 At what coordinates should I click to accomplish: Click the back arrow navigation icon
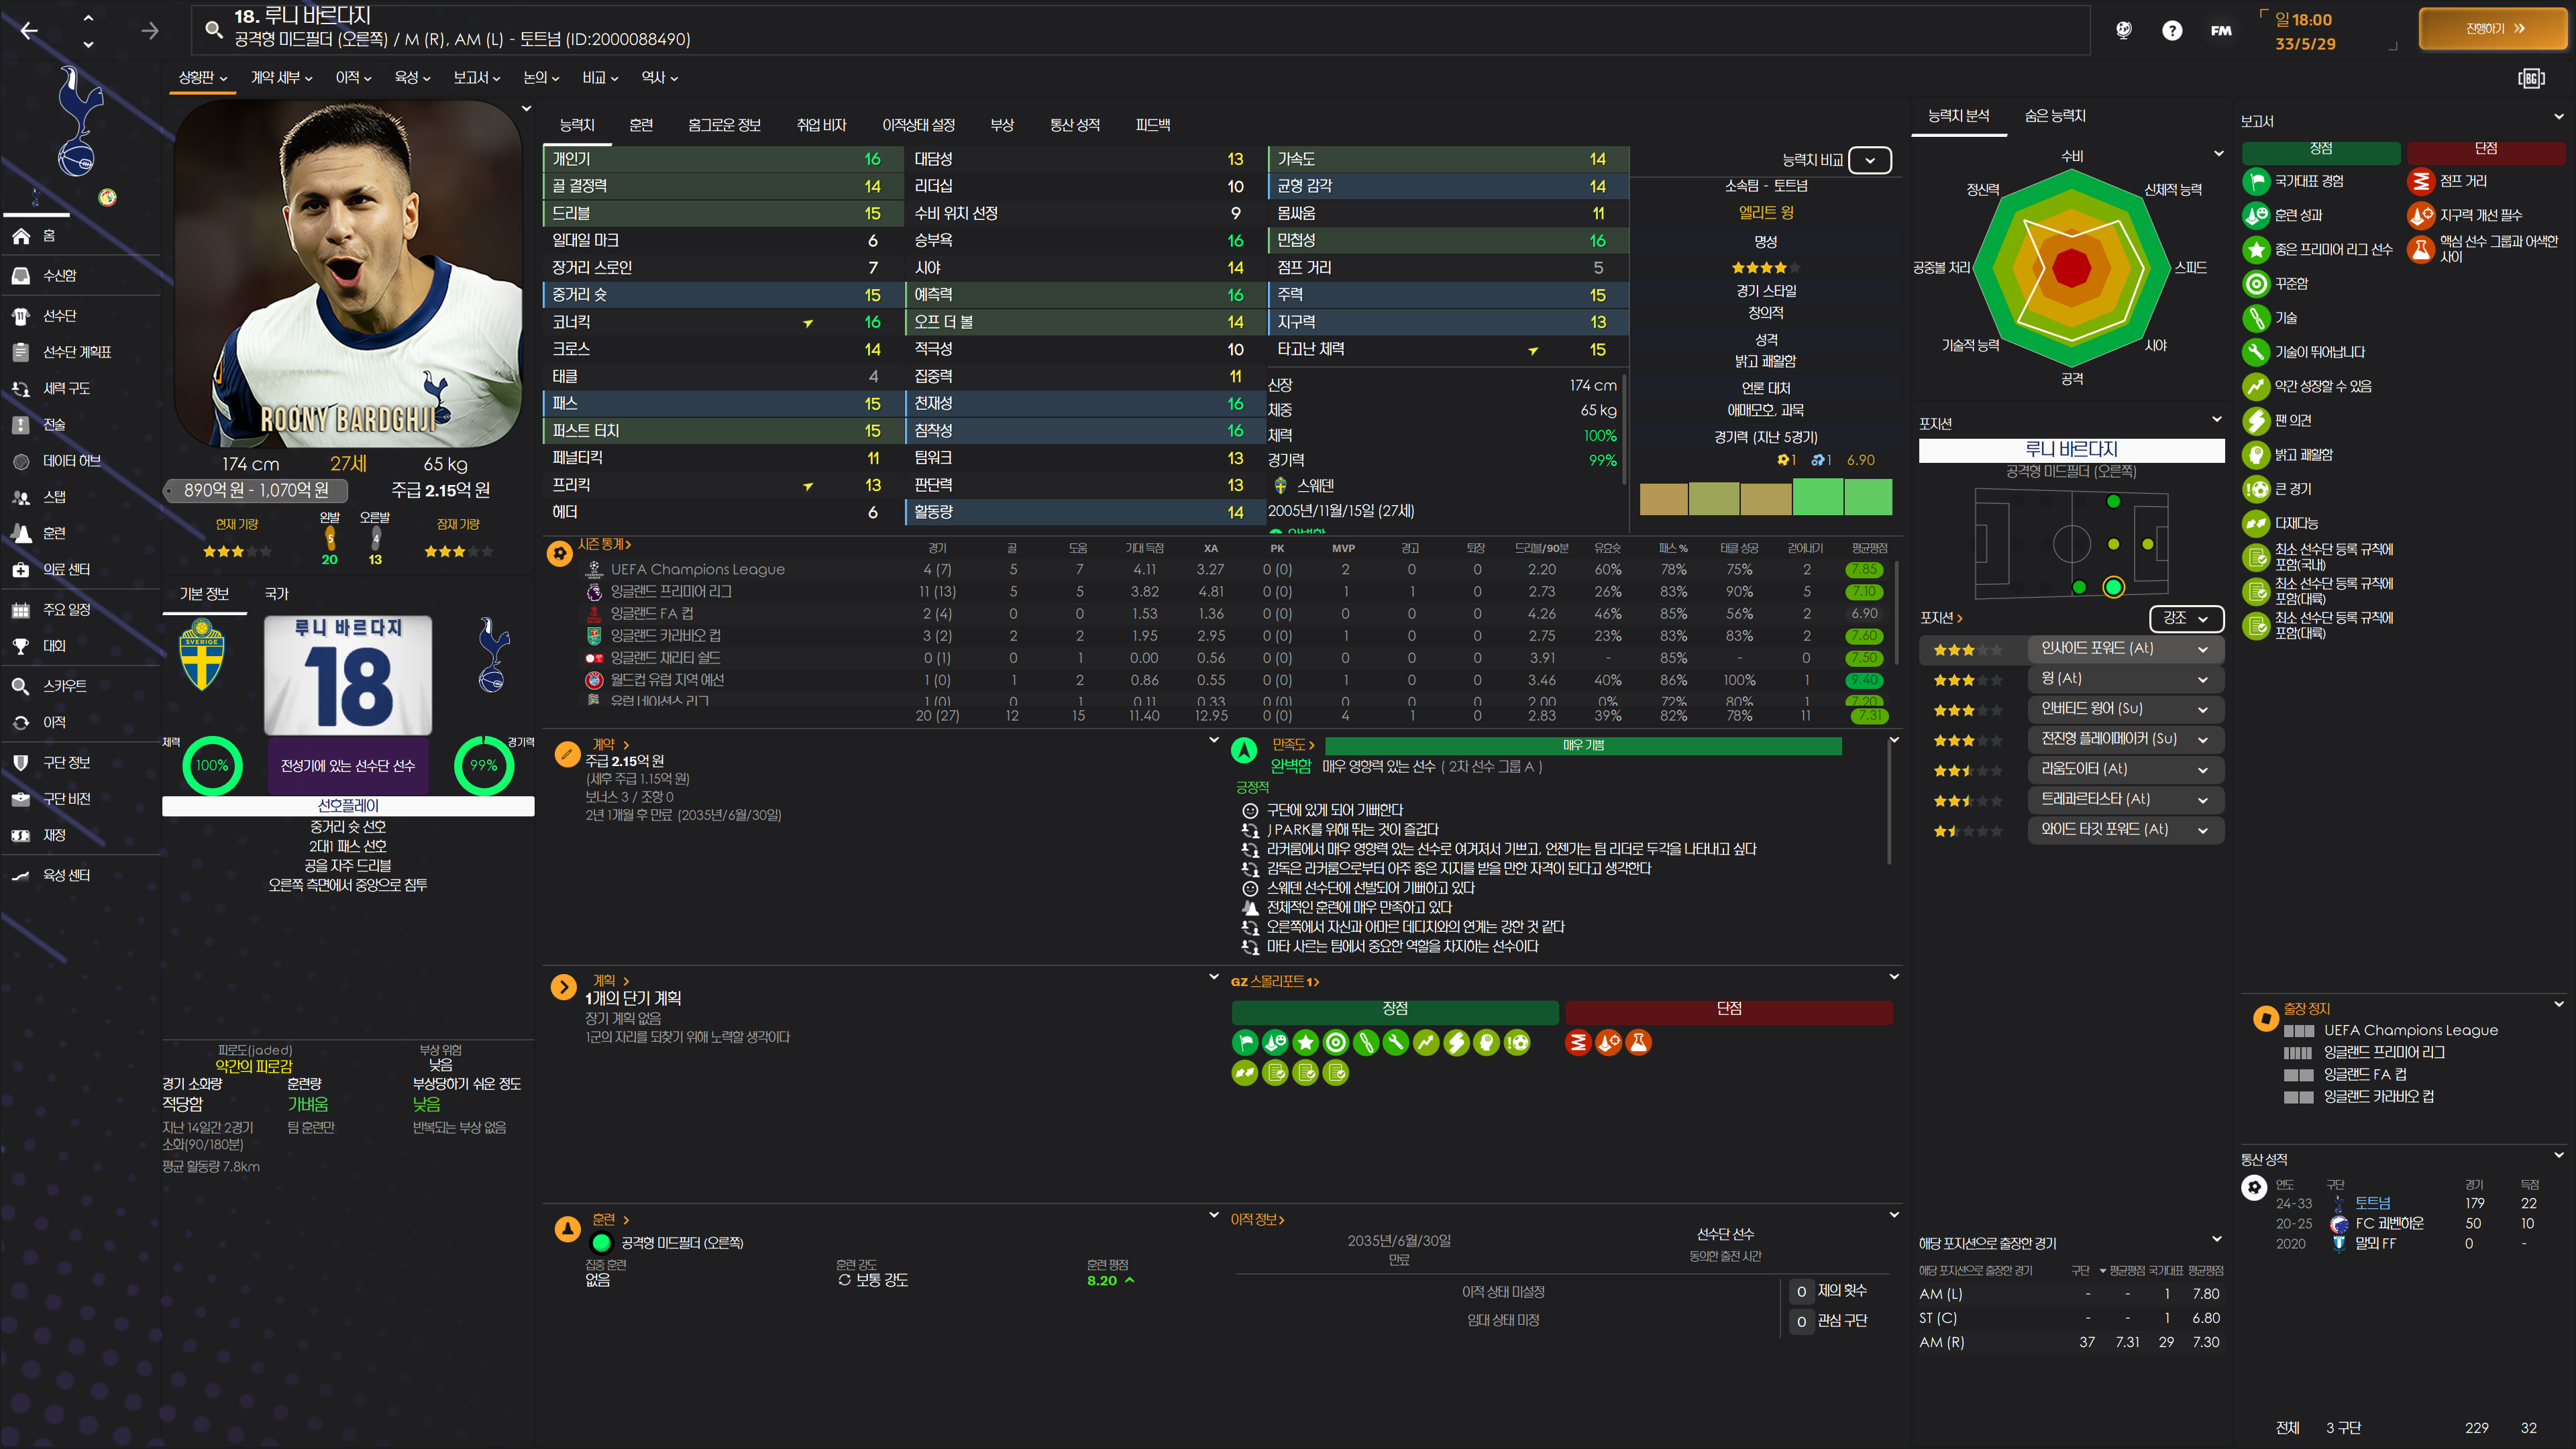[29, 30]
